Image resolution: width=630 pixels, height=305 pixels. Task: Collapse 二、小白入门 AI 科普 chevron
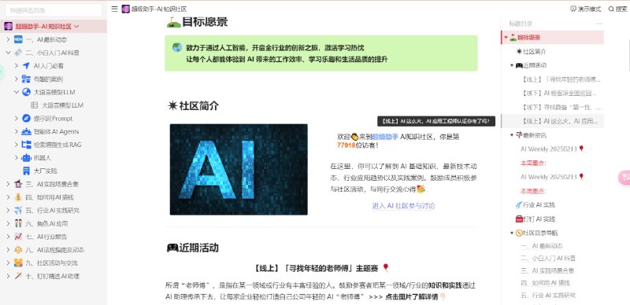pyautogui.click(x=8, y=53)
